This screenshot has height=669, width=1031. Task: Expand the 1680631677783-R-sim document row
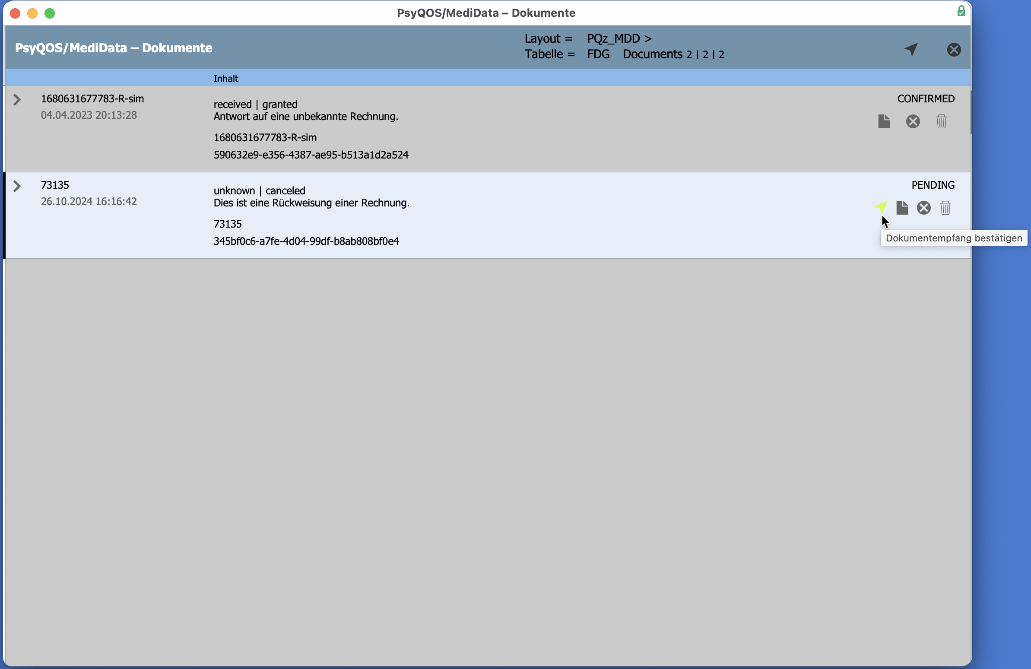[16, 98]
